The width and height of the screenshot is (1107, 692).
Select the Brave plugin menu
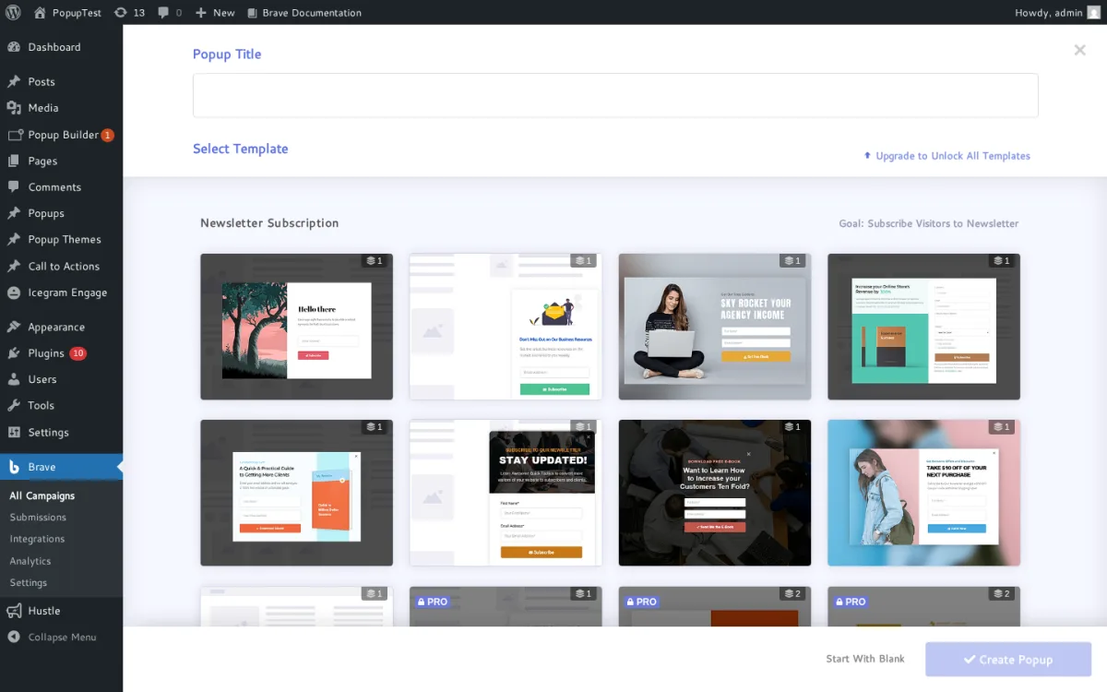pyautogui.click(x=61, y=467)
